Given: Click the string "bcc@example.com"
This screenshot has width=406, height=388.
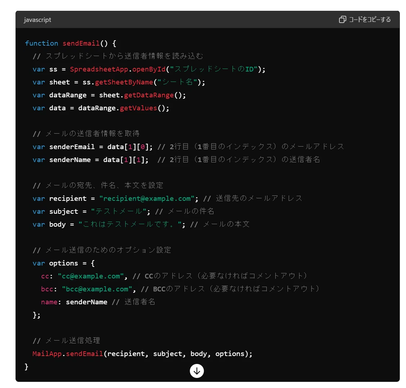Looking at the screenshot, I should tap(97, 289).
